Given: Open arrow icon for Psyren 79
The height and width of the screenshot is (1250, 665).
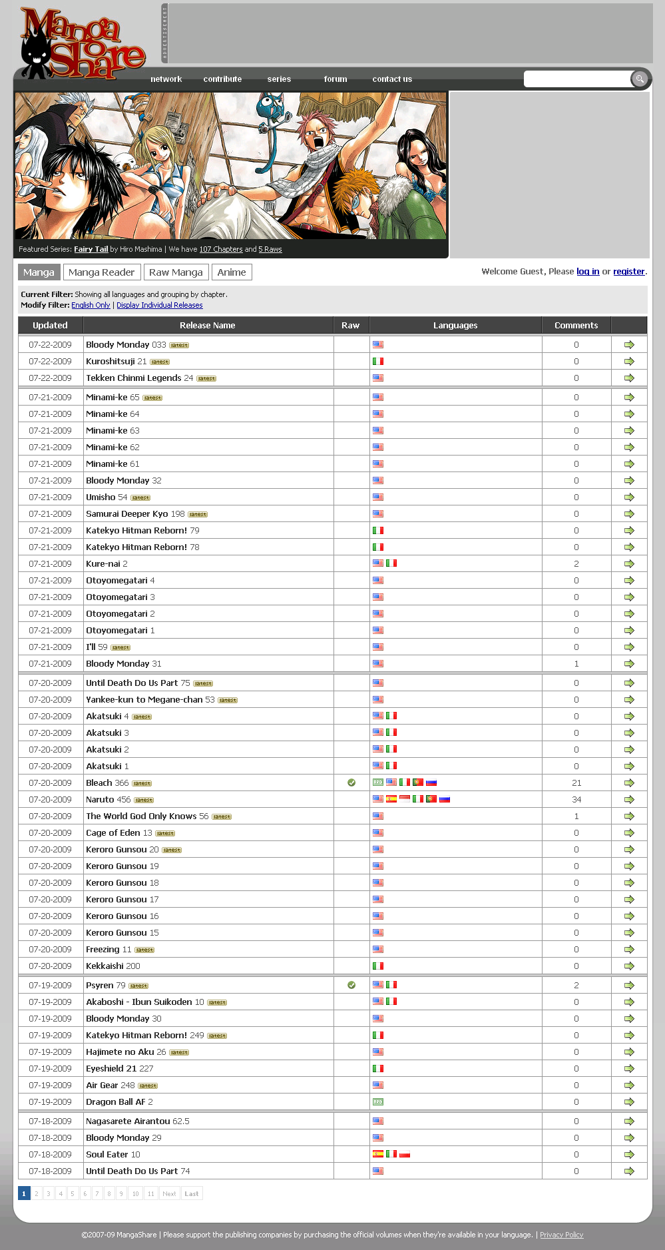Looking at the screenshot, I should click(x=629, y=986).
